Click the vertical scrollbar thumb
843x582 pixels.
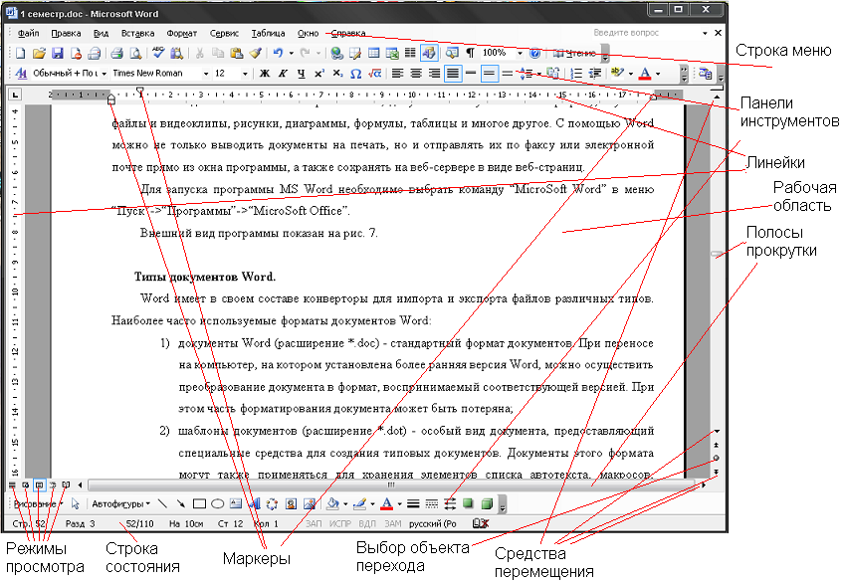(717, 254)
